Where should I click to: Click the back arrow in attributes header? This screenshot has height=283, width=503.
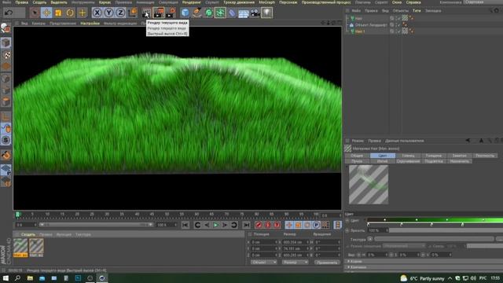(x=468, y=141)
